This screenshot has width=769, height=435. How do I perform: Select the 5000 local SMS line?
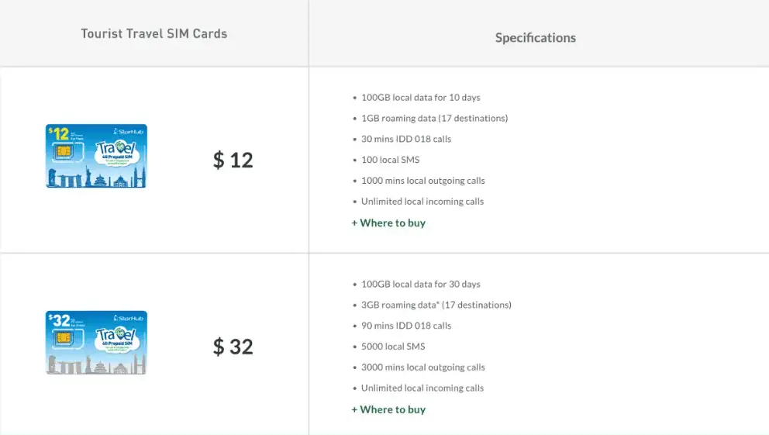tap(393, 347)
